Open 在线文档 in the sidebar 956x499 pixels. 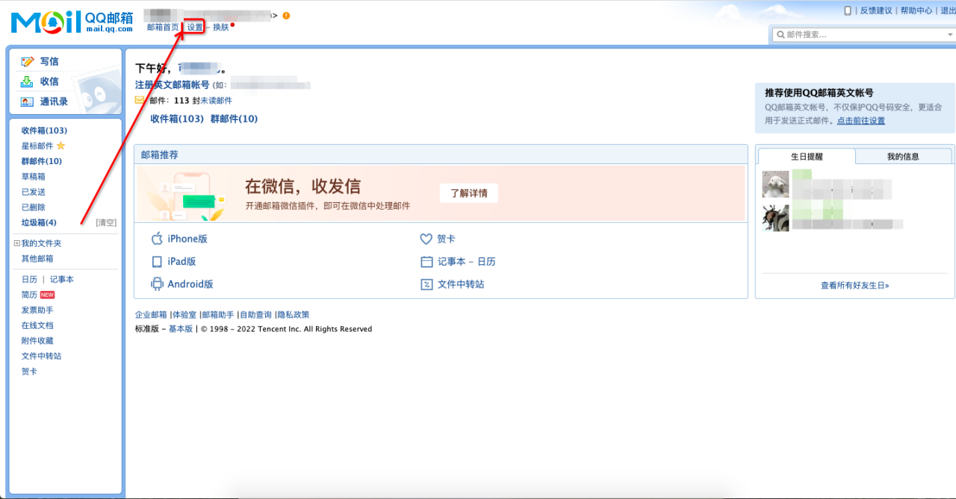point(37,325)
